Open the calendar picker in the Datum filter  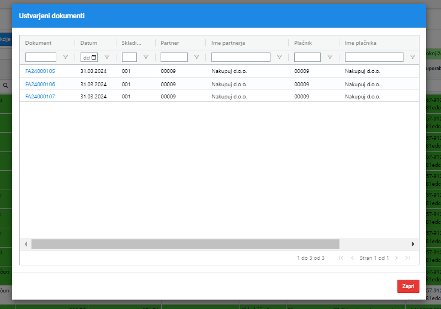coord(94,57)
